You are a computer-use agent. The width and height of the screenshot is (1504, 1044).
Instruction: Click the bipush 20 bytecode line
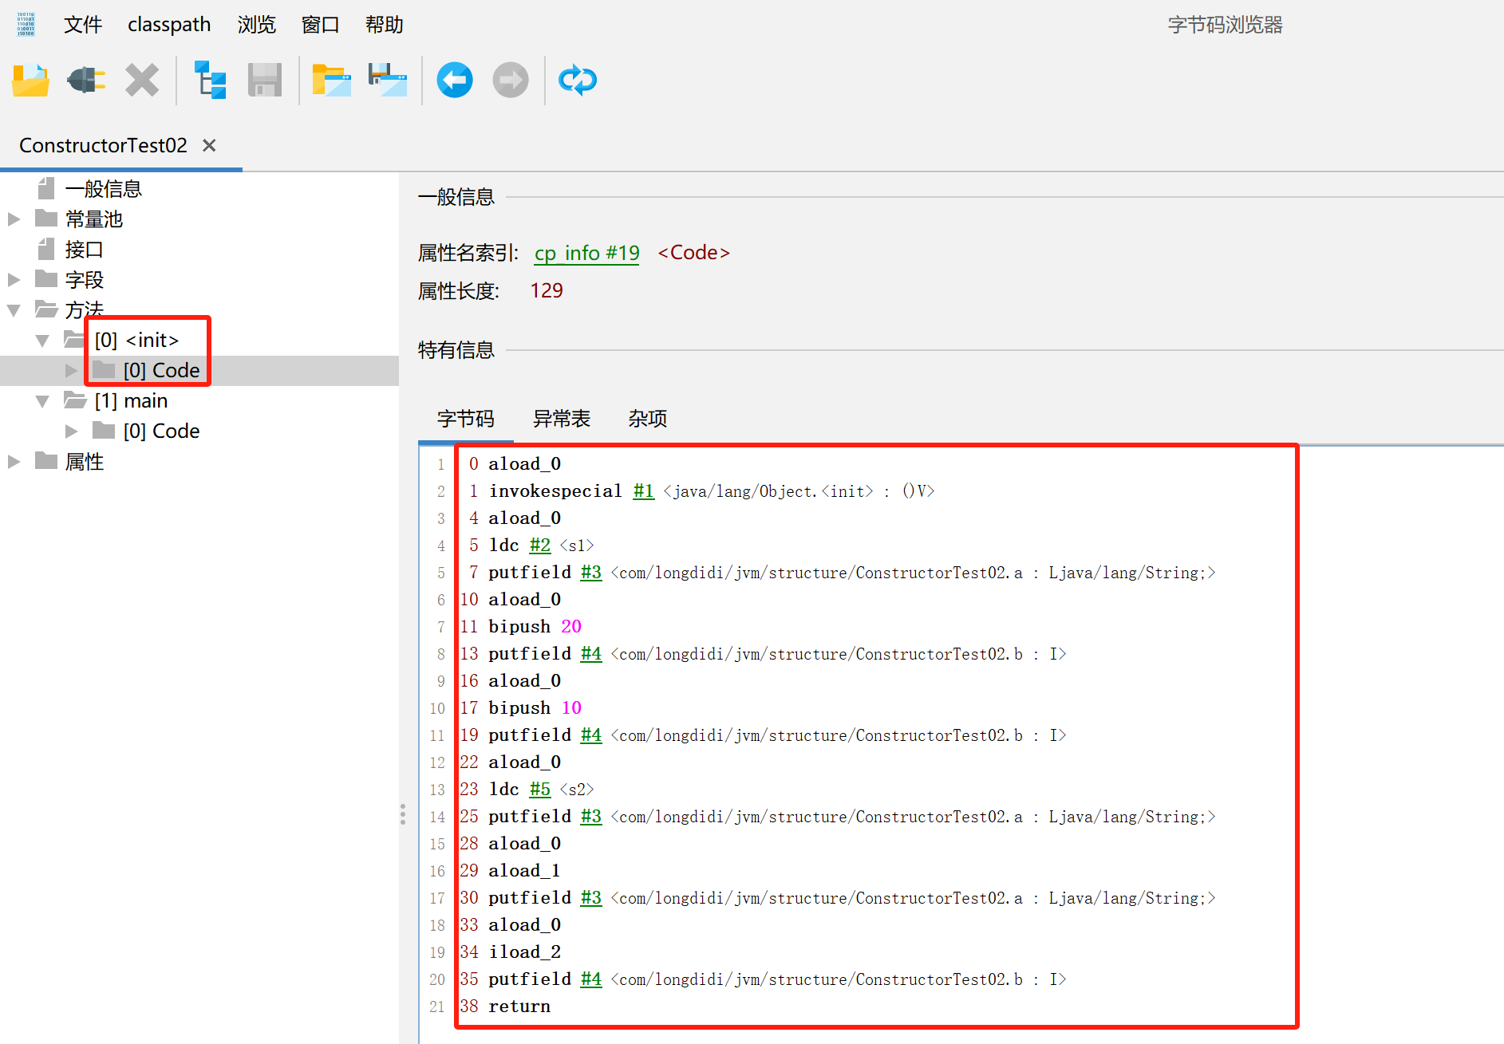tap(535, 626)
